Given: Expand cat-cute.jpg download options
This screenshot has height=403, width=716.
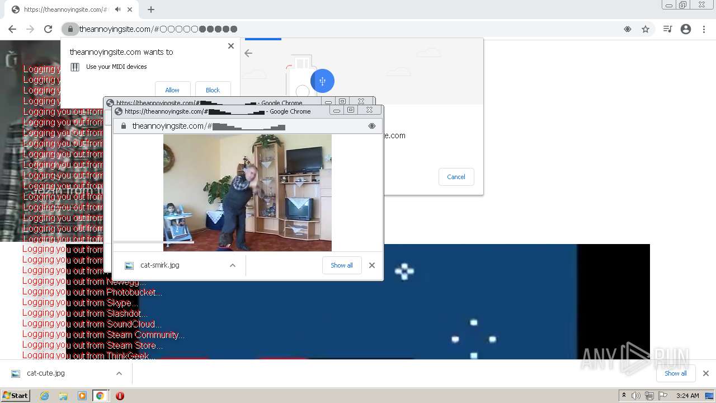Looking at the screenshot, I should click(119, 373).
